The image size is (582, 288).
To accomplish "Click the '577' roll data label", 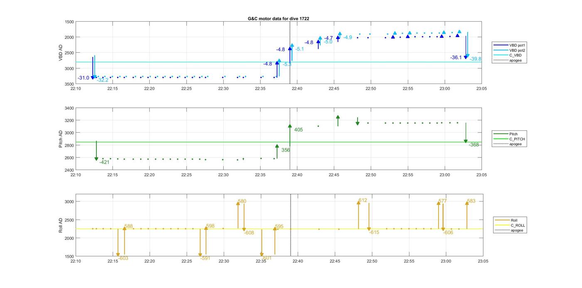I will coord(442,201).
